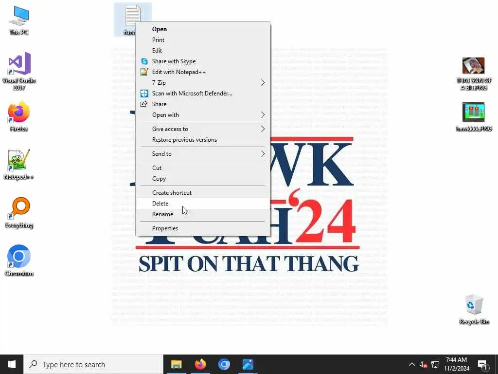Select the Chromium desktop shortcut
This screenshot has width=498, height=374.
(19, 261)
